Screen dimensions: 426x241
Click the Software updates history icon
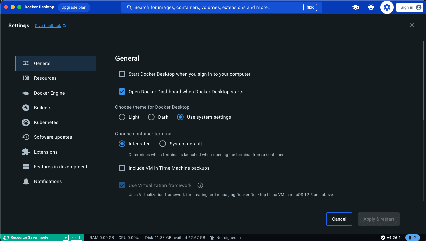click(26, 137)
